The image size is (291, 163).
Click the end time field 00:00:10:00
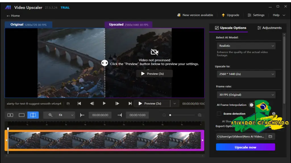tap(137, 115)
